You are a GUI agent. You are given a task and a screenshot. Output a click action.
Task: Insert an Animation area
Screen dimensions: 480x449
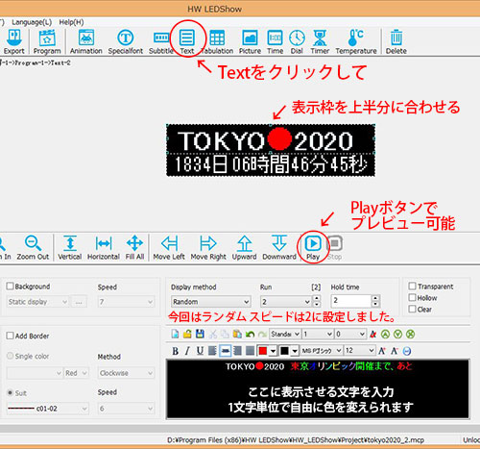click(86, 42)
